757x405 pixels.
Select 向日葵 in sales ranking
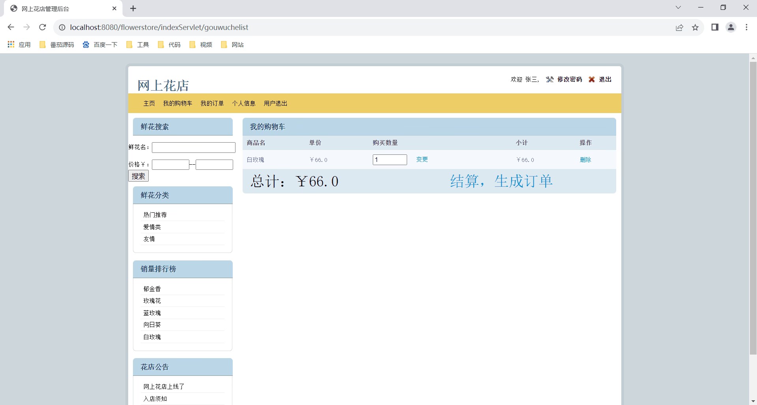click(152, 325)
